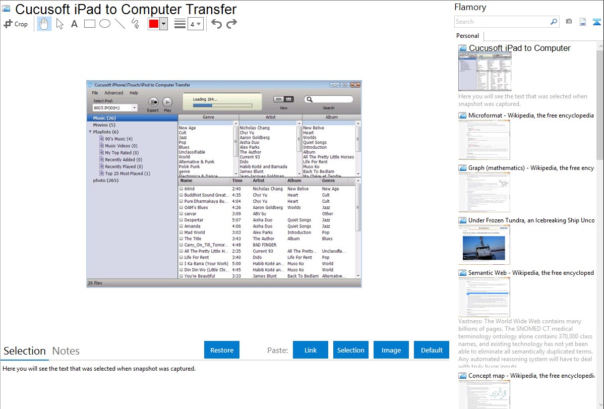Collapse the Playlists tree node

(90, 132)
